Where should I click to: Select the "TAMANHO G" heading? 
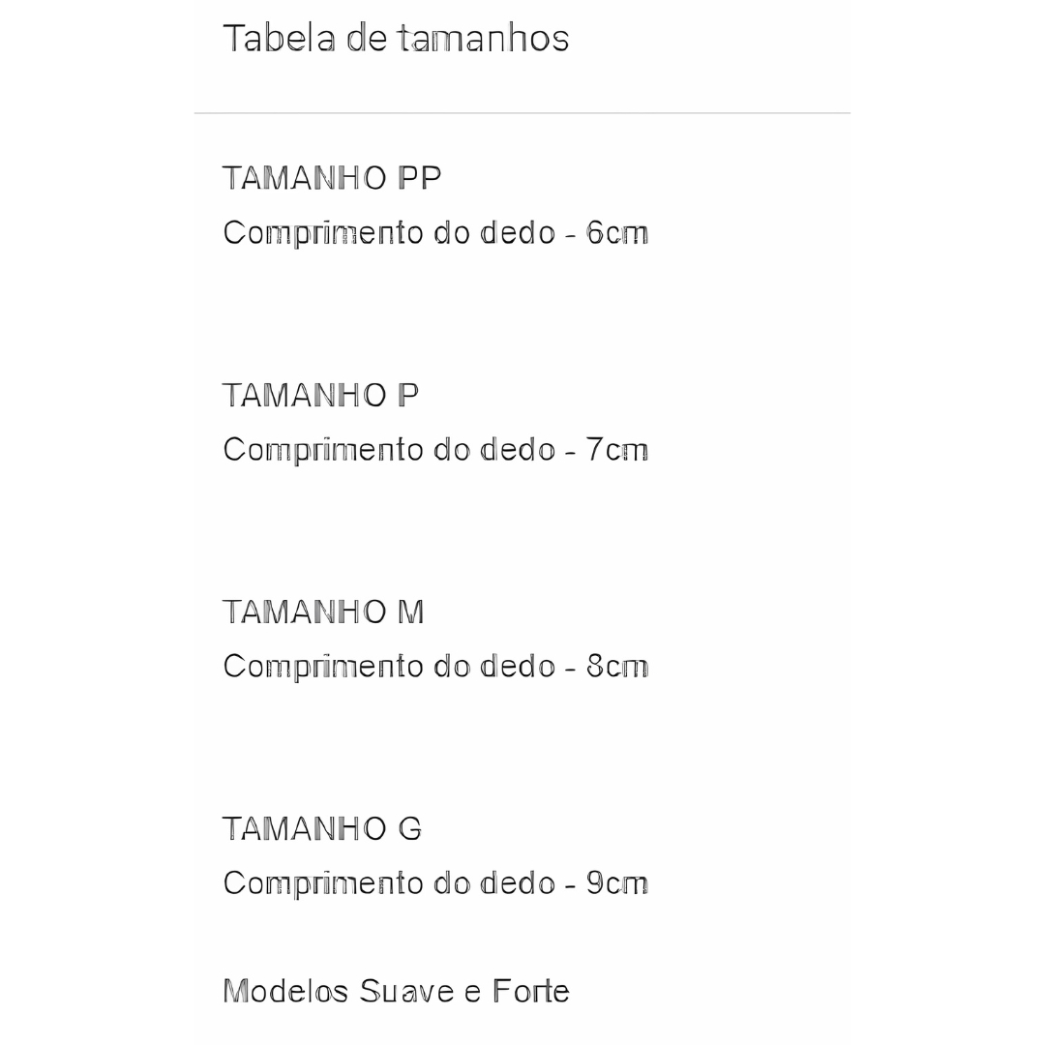[322, 828]
